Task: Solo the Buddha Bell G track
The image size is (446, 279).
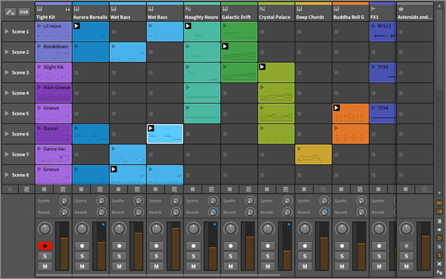Action: click(x=342, y=256)
